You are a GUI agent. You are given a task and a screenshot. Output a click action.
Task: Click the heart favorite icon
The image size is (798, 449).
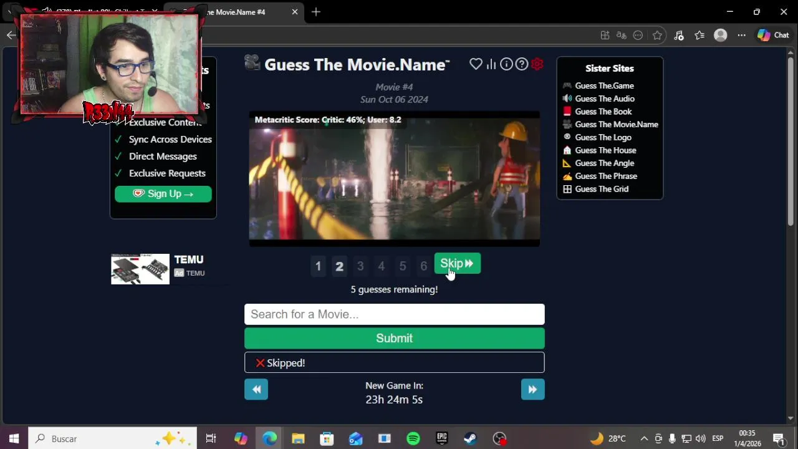point(476,64)
